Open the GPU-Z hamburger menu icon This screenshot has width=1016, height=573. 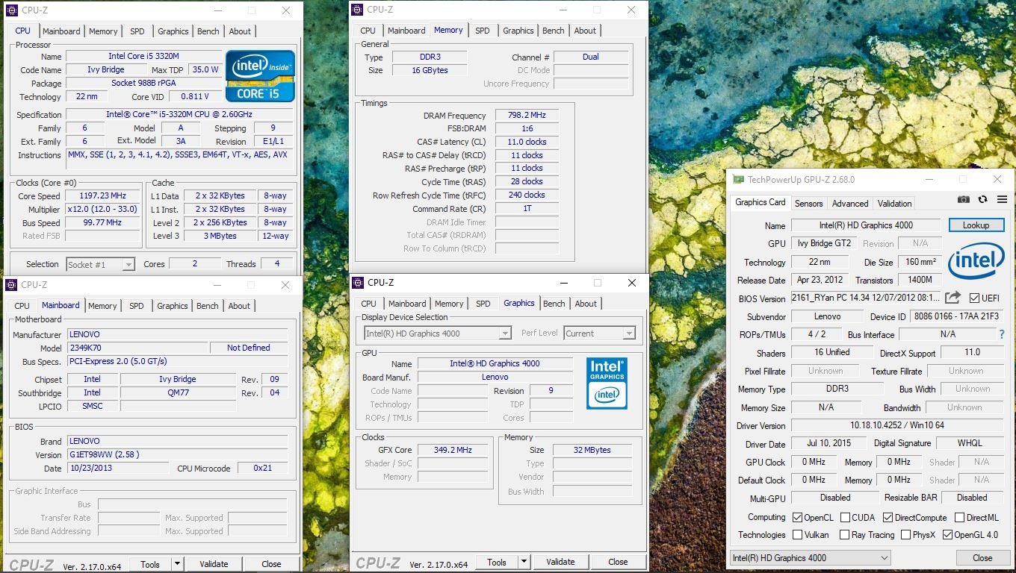tap(1002, 200)
